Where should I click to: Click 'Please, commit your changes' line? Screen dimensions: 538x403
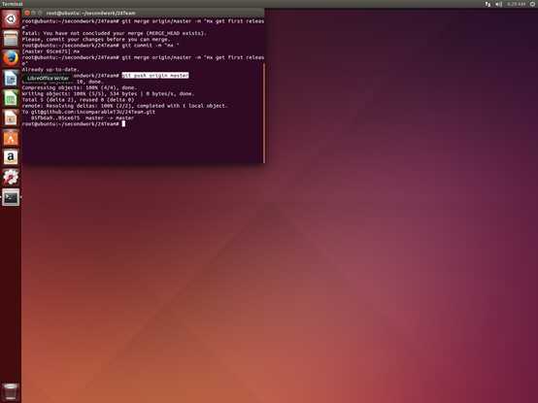coord(96,40)
